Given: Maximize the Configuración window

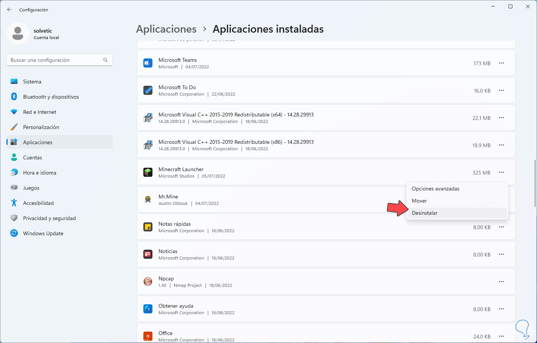Looking at the screenshot, I should click(510, 6).
